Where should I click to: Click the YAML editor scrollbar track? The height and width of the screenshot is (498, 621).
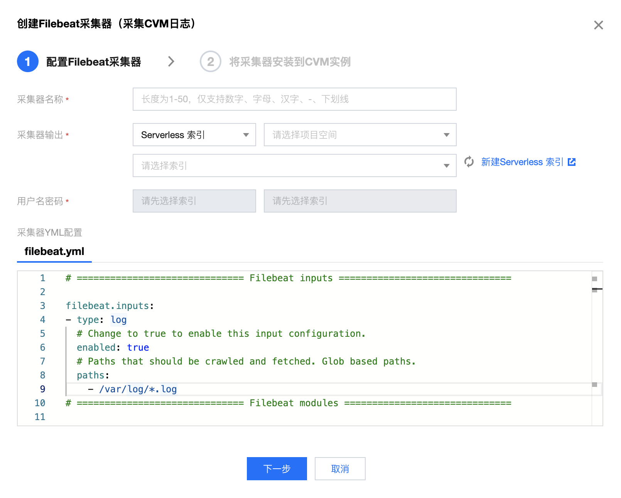point(597,348)
